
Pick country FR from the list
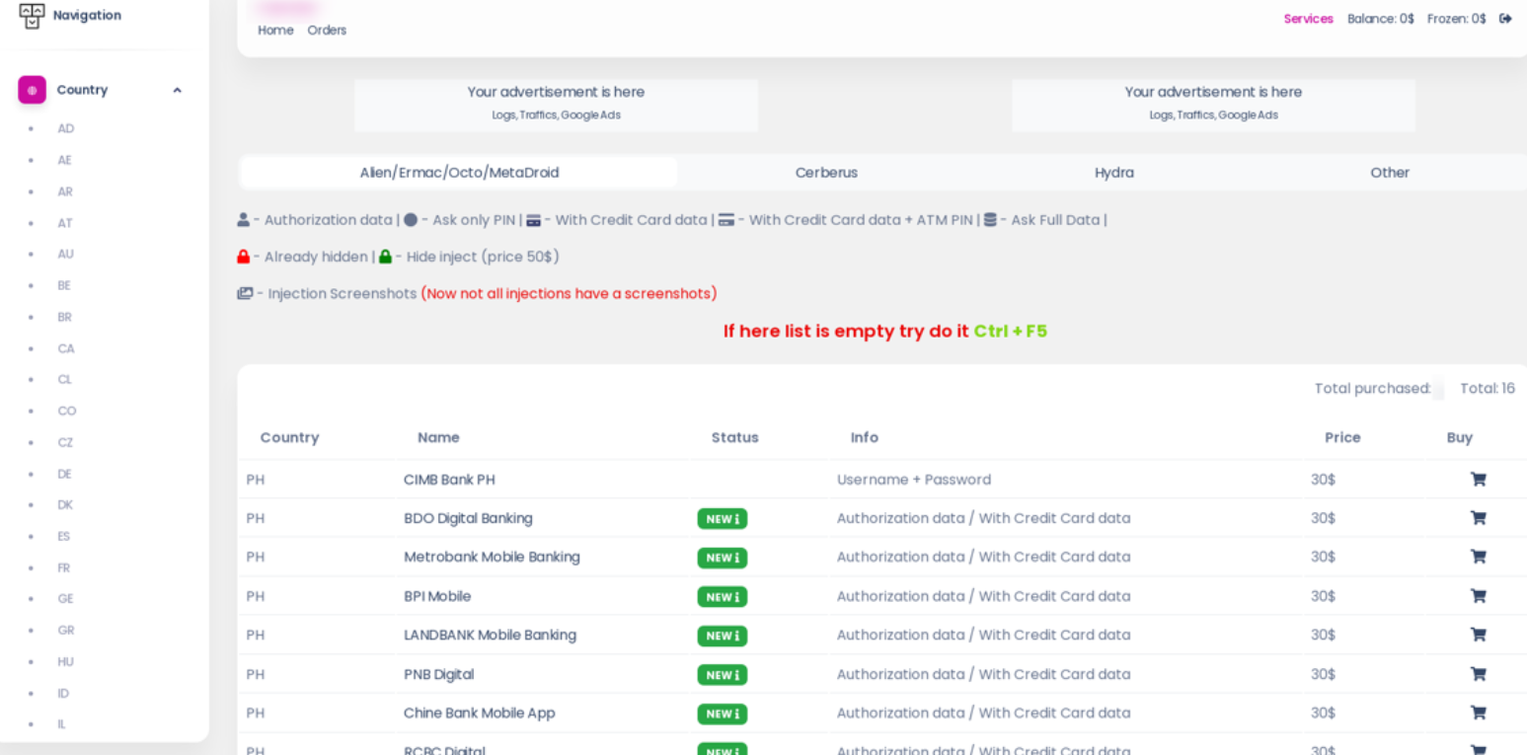pyautogui.click(x=64, y=568)
